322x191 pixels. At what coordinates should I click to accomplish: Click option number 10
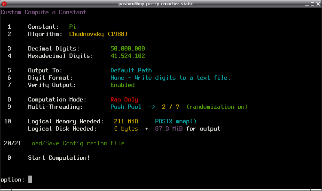pyautogui.click(x=7, y=122)
